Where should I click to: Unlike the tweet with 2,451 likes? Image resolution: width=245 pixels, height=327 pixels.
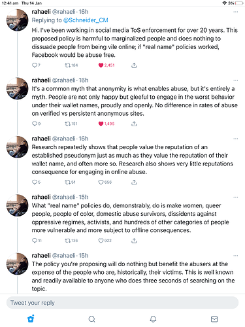coord(101,65)
